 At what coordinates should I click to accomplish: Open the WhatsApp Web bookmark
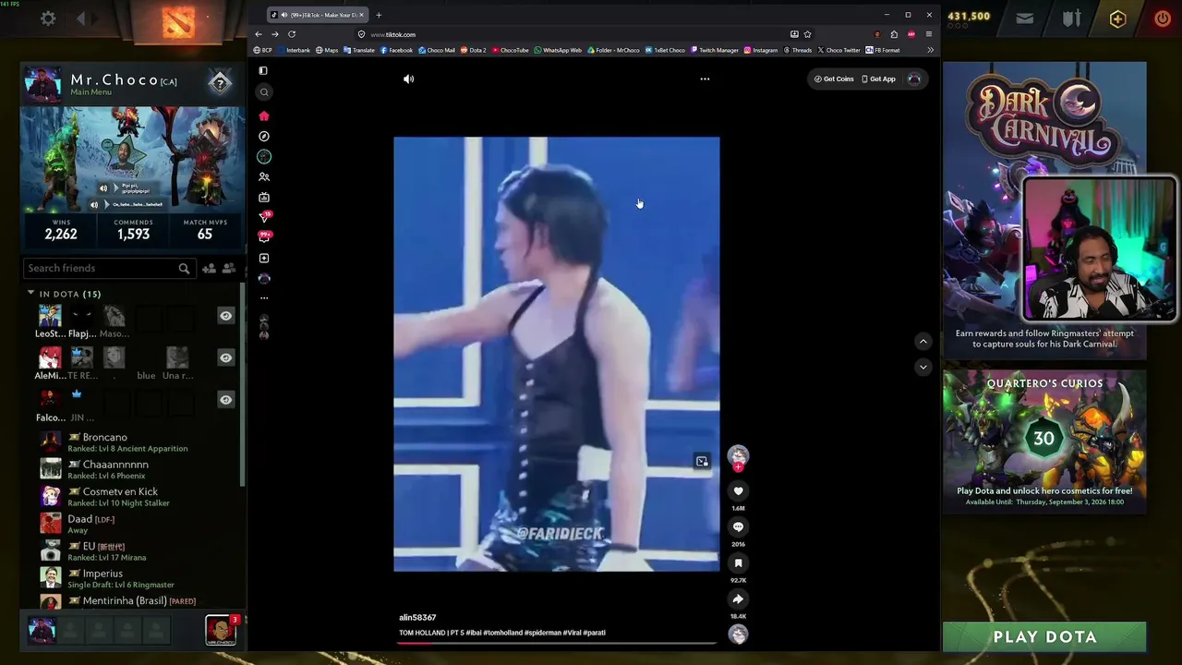click(x=558, y=50)
